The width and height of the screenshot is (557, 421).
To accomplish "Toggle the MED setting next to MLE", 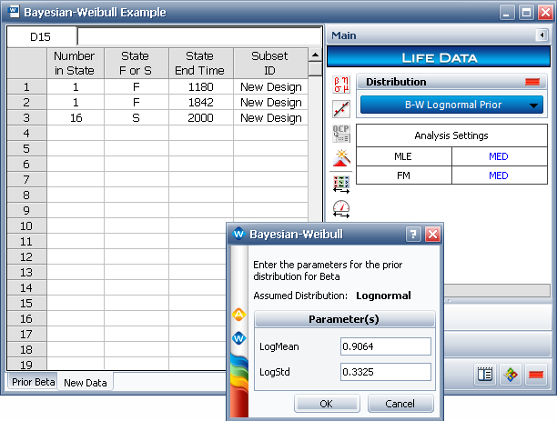I will coord(498,156).
